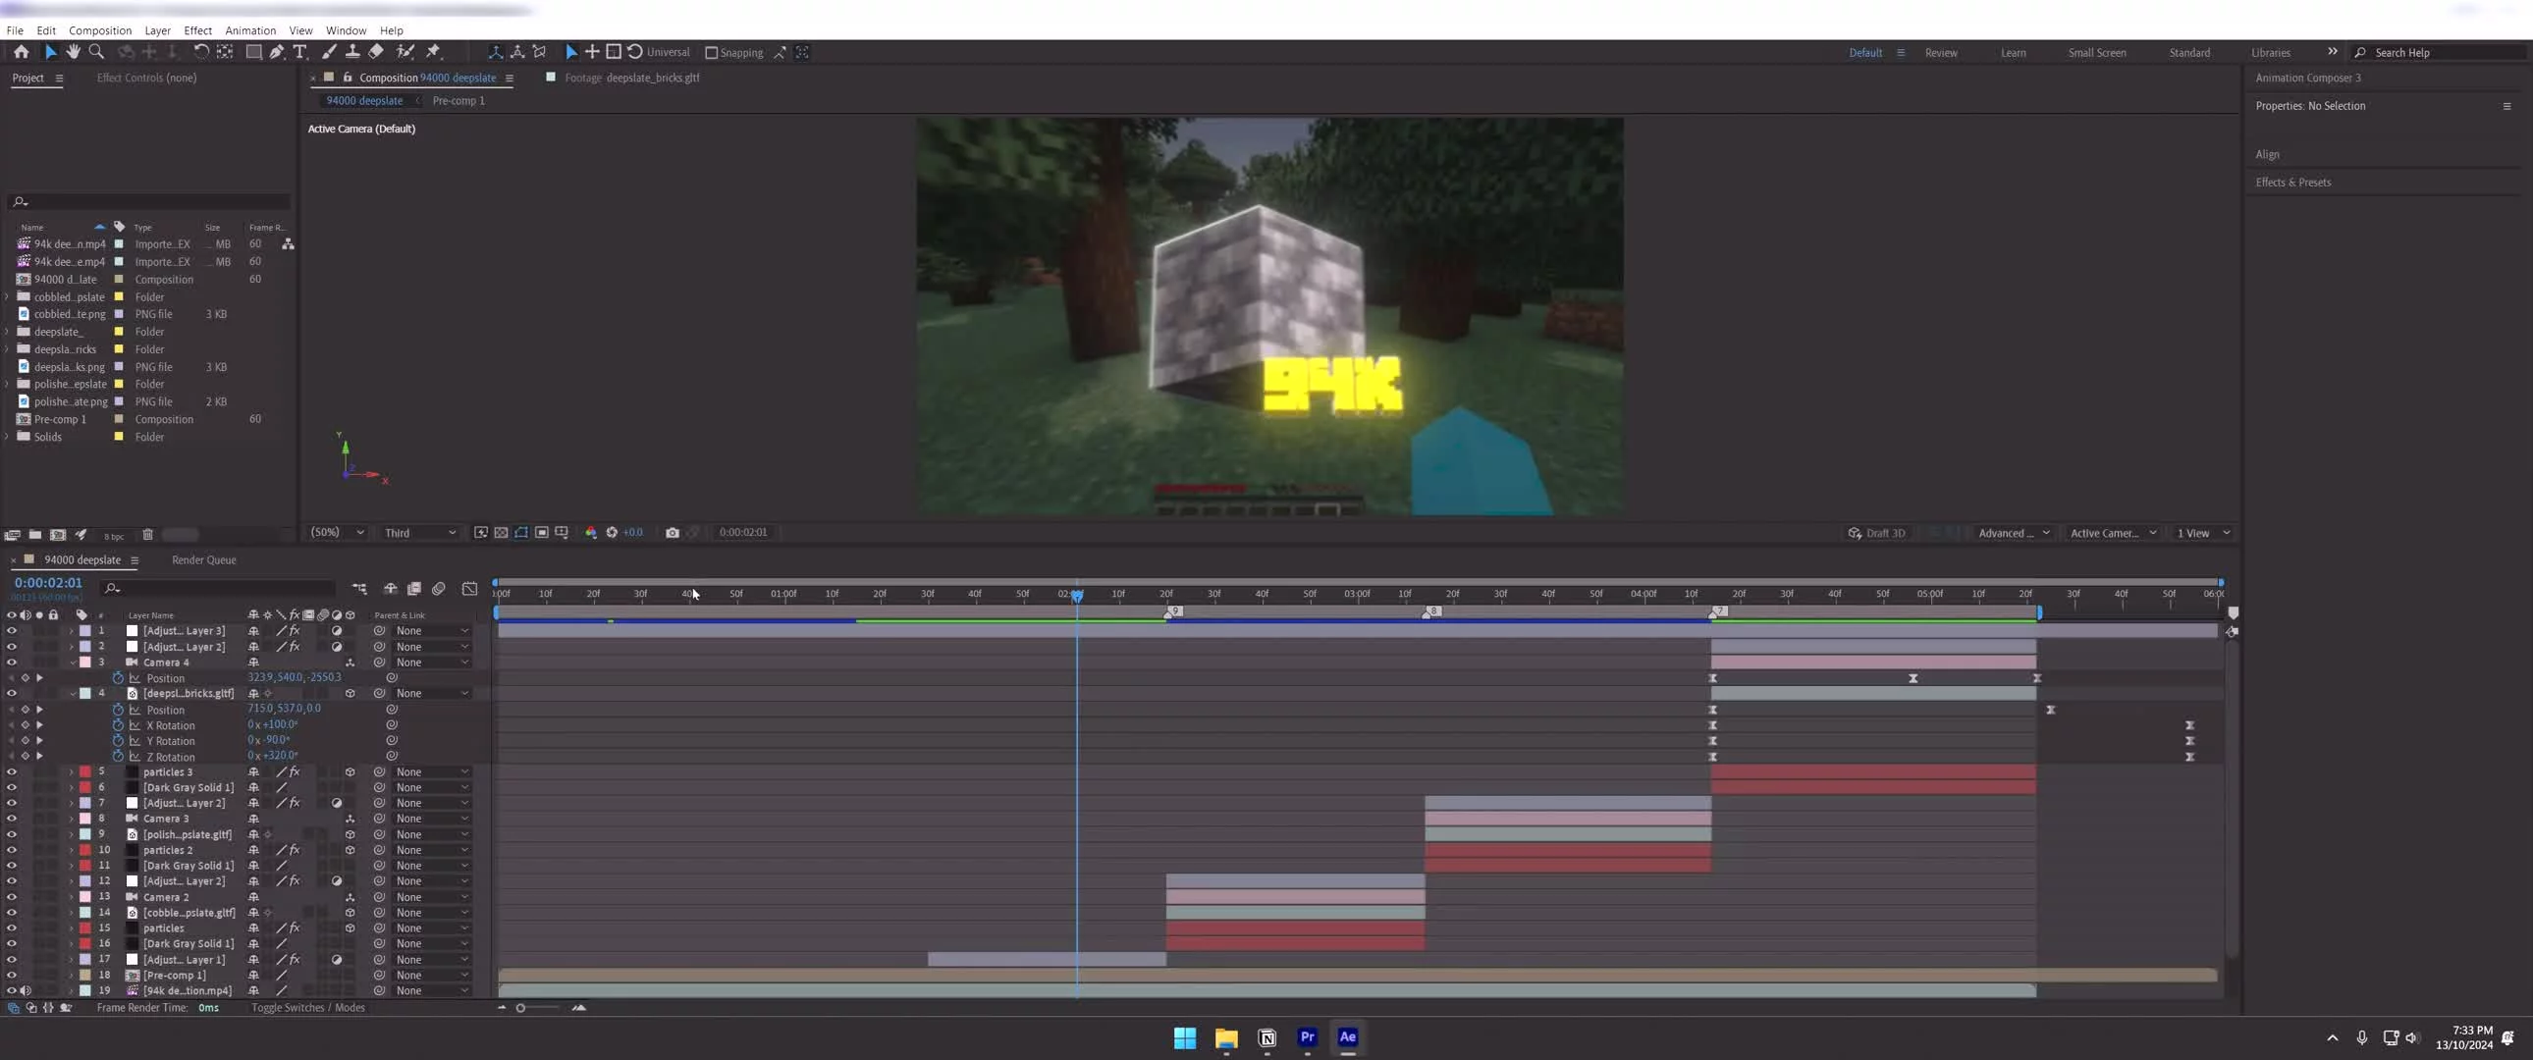This screenshot has width=2533, height=1060.
Task: Select the Hand tool
Action: [x=73, y=52]
